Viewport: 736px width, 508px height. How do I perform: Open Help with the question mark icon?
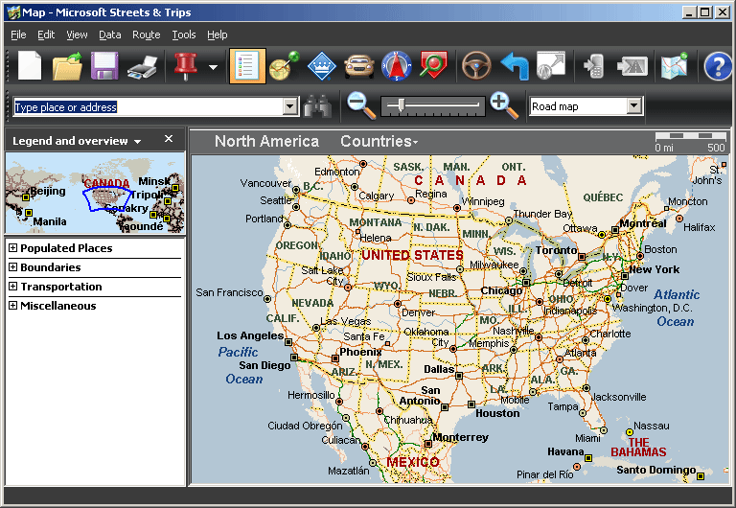pyautogui.click(x=718, y=66)
